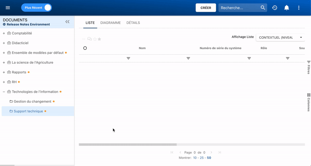
Task: Open the three-dot more actions icon
Action: [84, 39]
